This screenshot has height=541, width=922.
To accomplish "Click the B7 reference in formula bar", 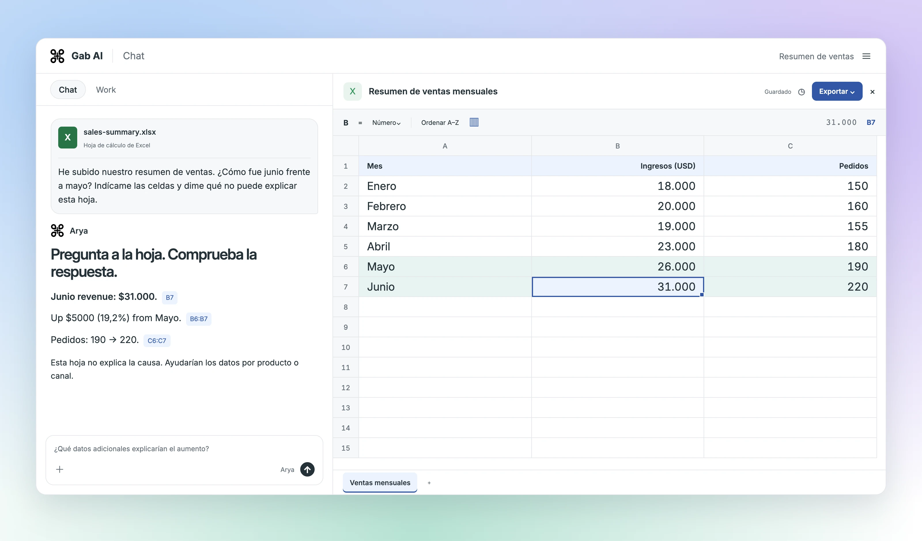I will [871, 123].
